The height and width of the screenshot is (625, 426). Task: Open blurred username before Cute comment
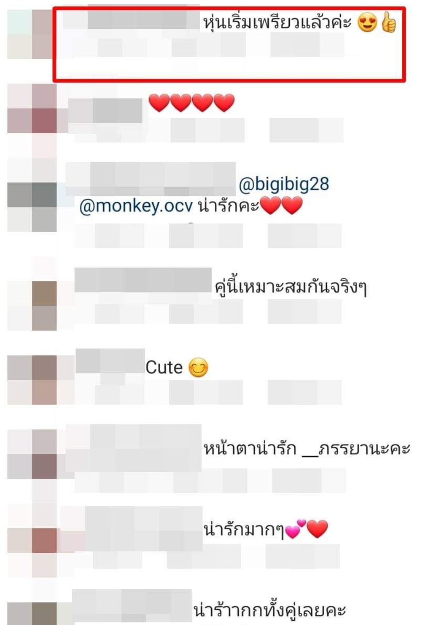point(110,361)
